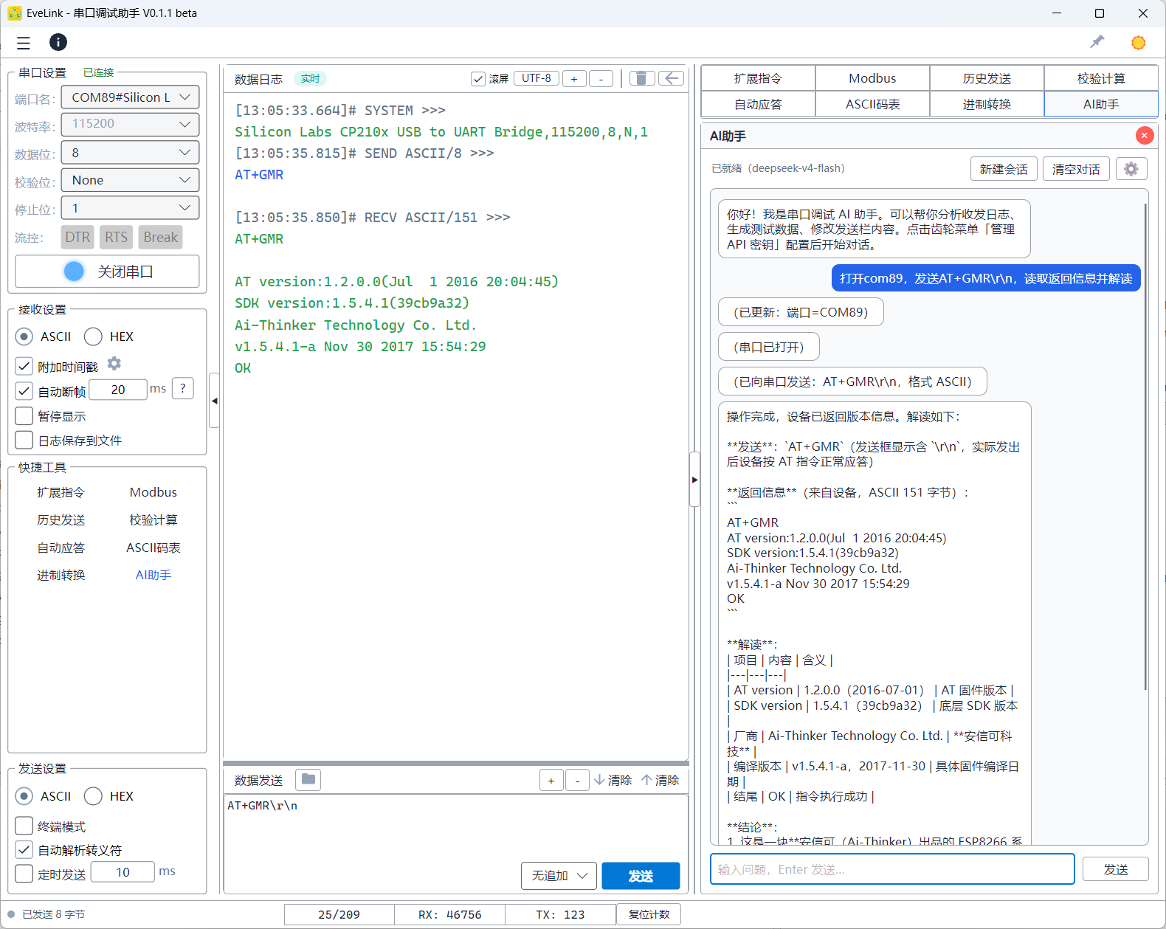Switch to ASCII码表 tab in right panel
Screen dimensions: 1166x929
[x=872, y=104]
